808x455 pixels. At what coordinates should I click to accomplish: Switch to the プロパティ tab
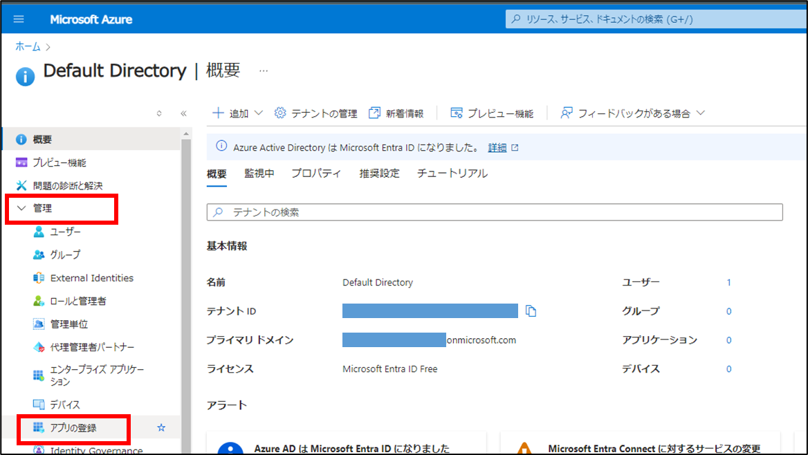click(x=316, y=173)
